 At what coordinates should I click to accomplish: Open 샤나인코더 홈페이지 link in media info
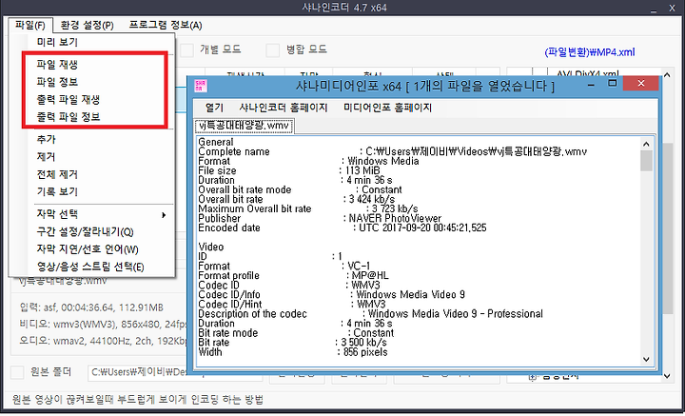tap(284, 108)
